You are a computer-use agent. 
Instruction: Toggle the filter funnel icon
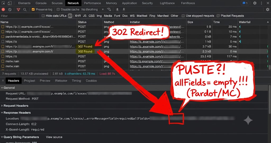[x=18, y=10]
